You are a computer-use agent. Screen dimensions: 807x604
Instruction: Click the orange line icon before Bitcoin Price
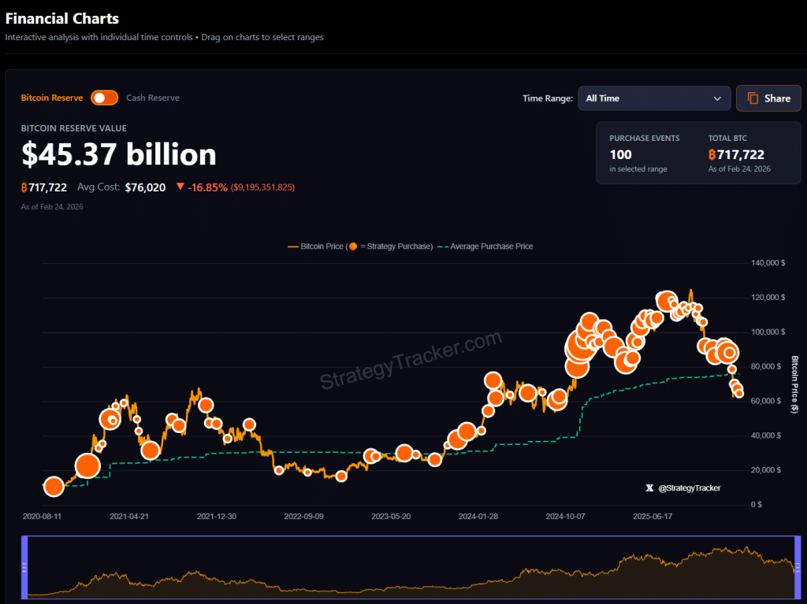pos(293,246)
